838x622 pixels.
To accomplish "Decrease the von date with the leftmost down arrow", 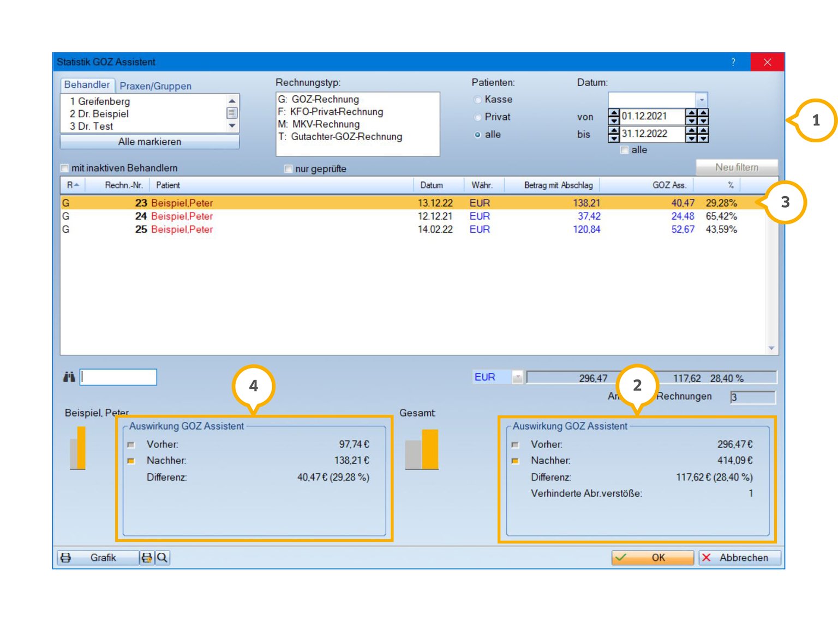I will pyautogui.click(x=614, y=120).
